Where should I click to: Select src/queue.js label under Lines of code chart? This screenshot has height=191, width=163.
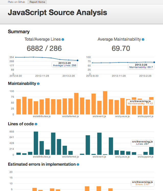(x=122, y=156)
